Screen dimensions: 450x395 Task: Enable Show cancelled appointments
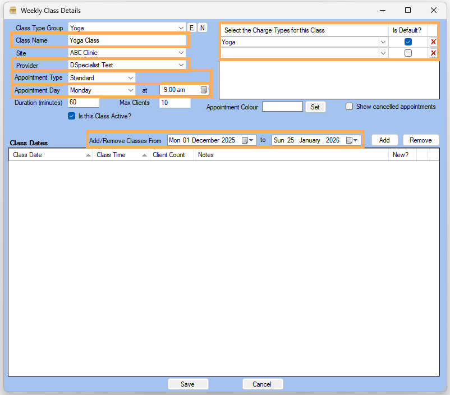coord(349,107)
